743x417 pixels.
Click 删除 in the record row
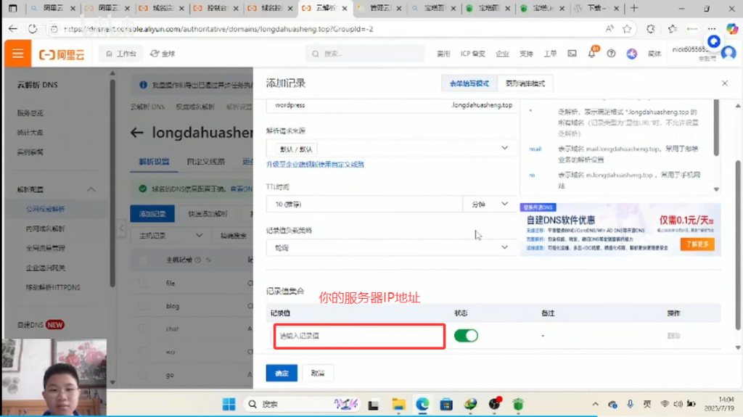tap(673, 336)
